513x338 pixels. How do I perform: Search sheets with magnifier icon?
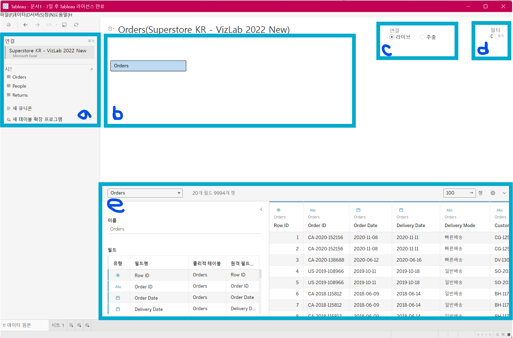[92, 69]
